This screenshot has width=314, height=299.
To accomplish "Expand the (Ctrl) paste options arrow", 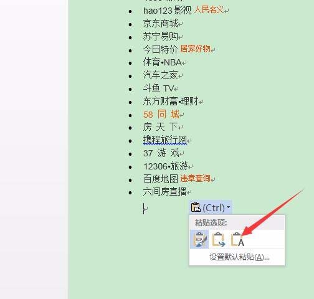I will (228, 207).
